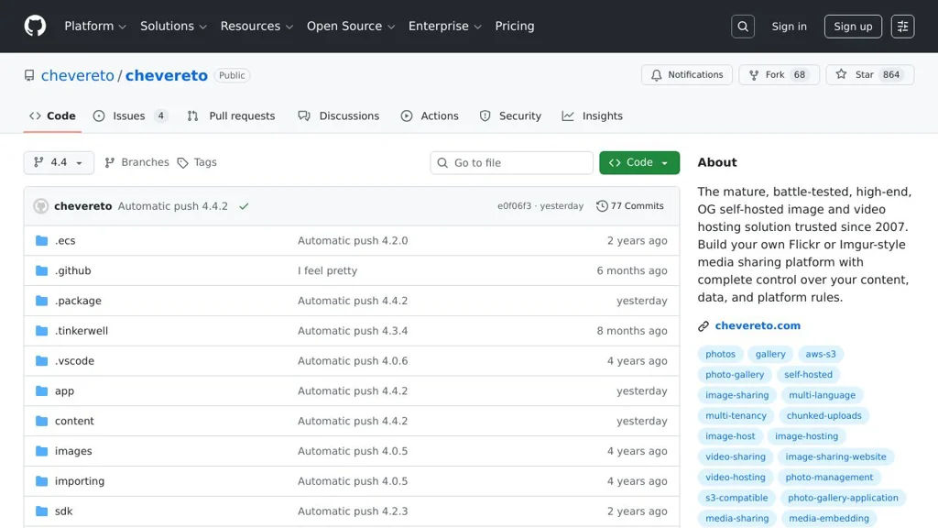Screen dimensions: 938x528
Task: Expand the green Code dropdown
Action: pyautogui.click(x=639, y=162)
